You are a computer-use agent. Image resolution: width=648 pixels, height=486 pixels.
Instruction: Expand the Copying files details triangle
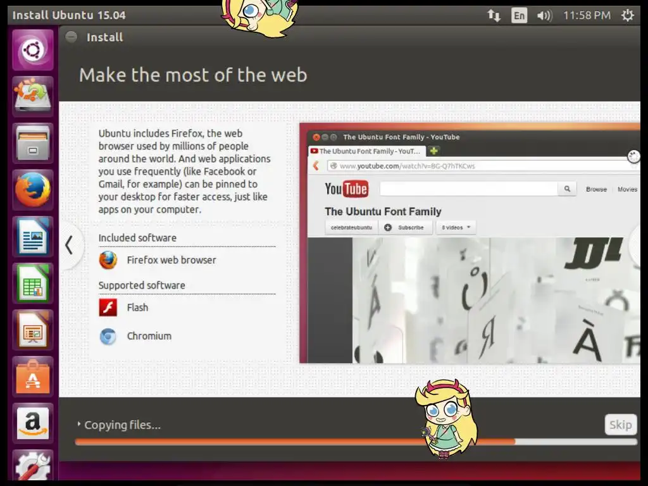[78, 423]
